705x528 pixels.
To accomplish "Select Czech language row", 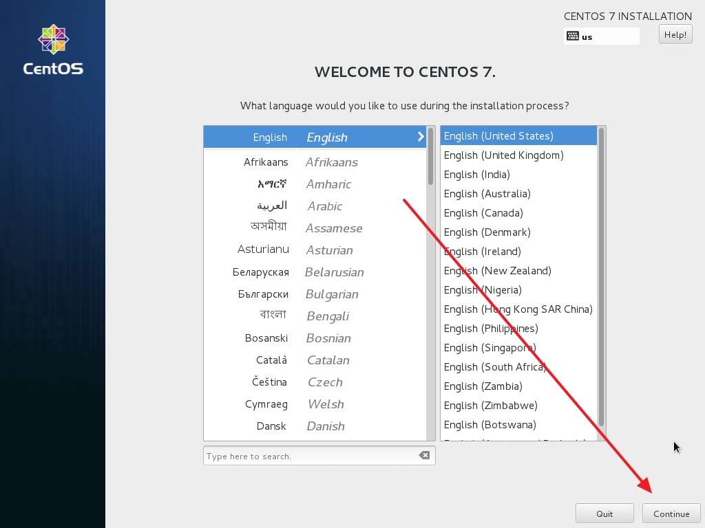I will [x=315, y=382].
